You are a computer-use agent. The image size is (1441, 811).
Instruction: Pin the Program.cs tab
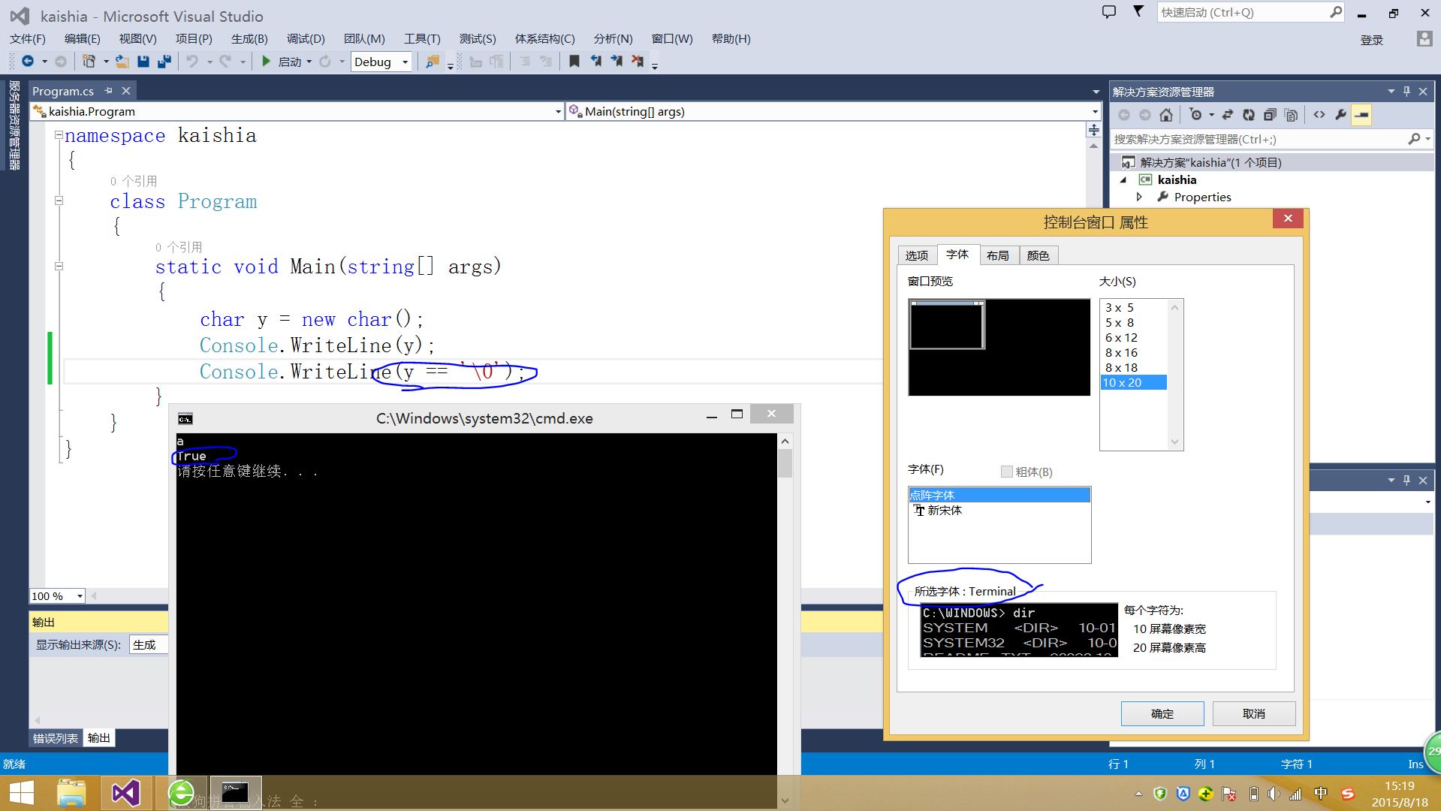pyautogui.click(x=109, y=91)
